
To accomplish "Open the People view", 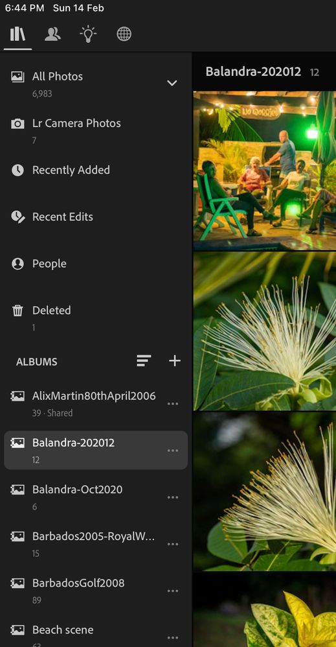I will click(x=96, y=263).
